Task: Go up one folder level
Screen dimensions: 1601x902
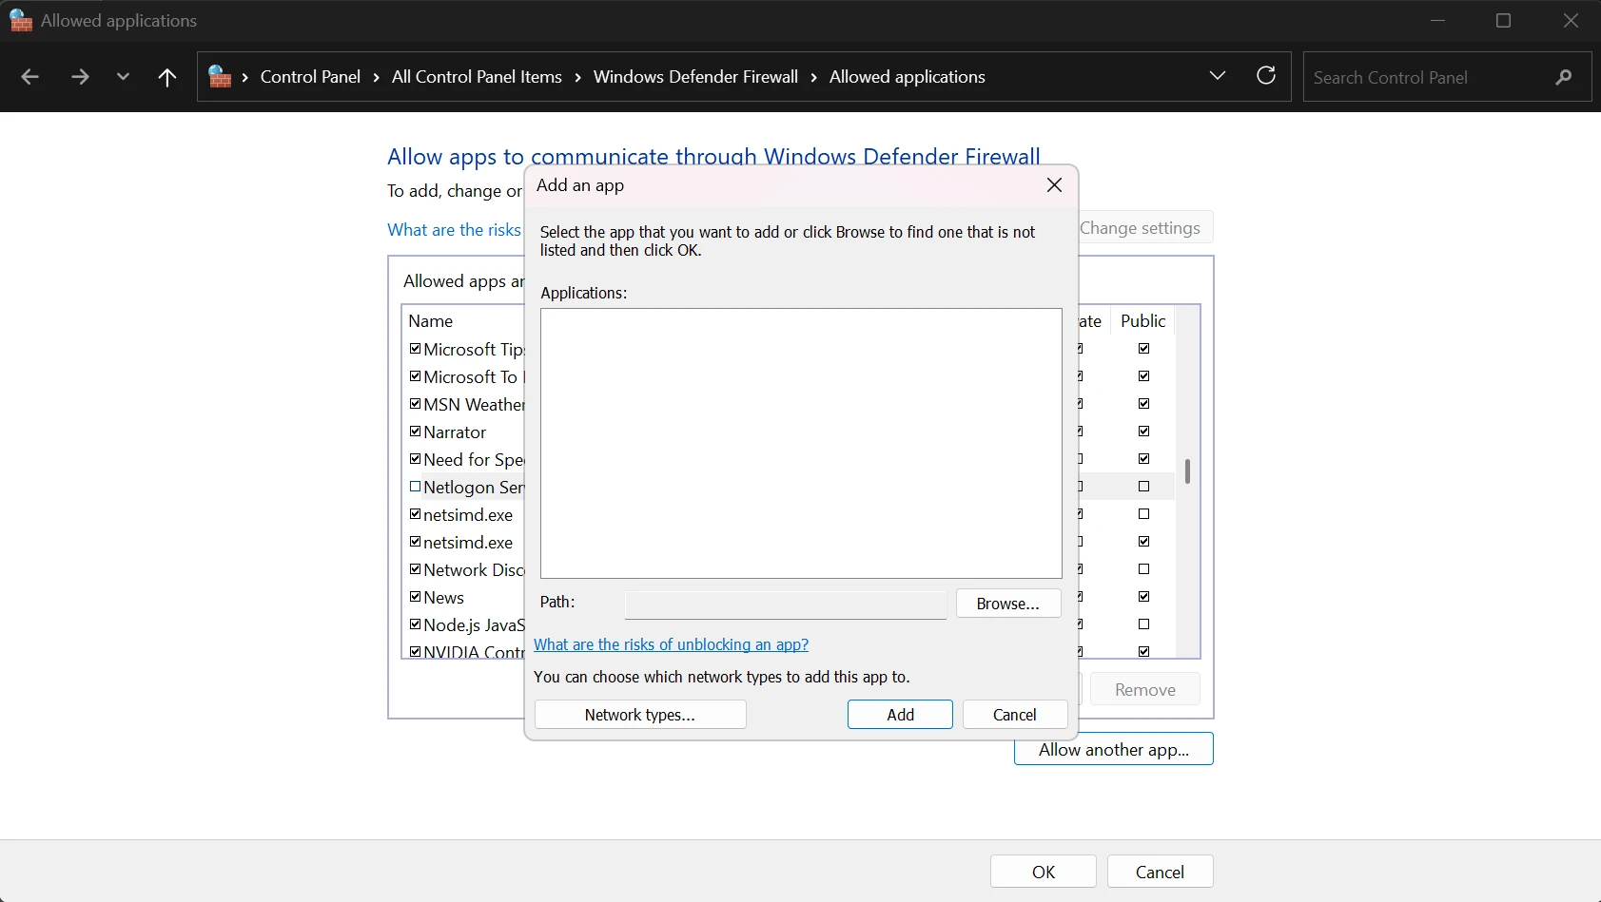Action: point(167,77)
